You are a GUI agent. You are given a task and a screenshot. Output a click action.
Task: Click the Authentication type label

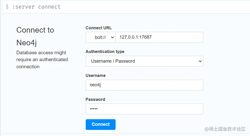[x=105, y=51]
